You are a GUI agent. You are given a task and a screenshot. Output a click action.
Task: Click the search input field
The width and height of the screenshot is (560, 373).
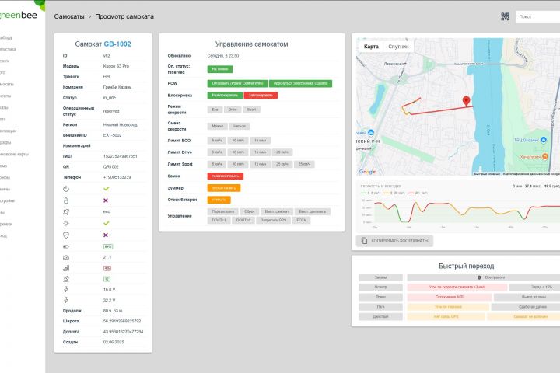pyautogui.click(x=538, y=16)
